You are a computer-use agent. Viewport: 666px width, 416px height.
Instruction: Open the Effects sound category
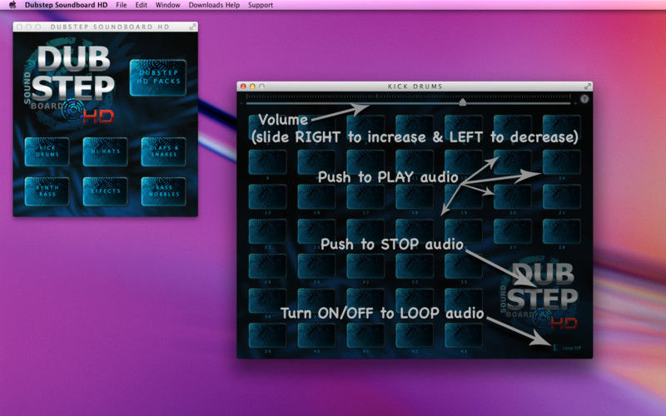click(x=105, y=191)
